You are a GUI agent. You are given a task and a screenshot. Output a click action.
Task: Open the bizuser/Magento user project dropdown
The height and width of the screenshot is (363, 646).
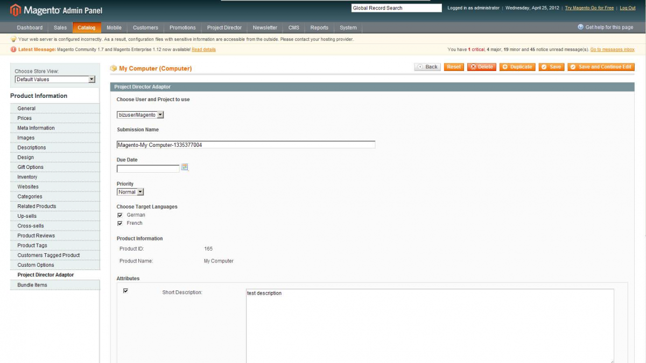[x=140, y=115]
